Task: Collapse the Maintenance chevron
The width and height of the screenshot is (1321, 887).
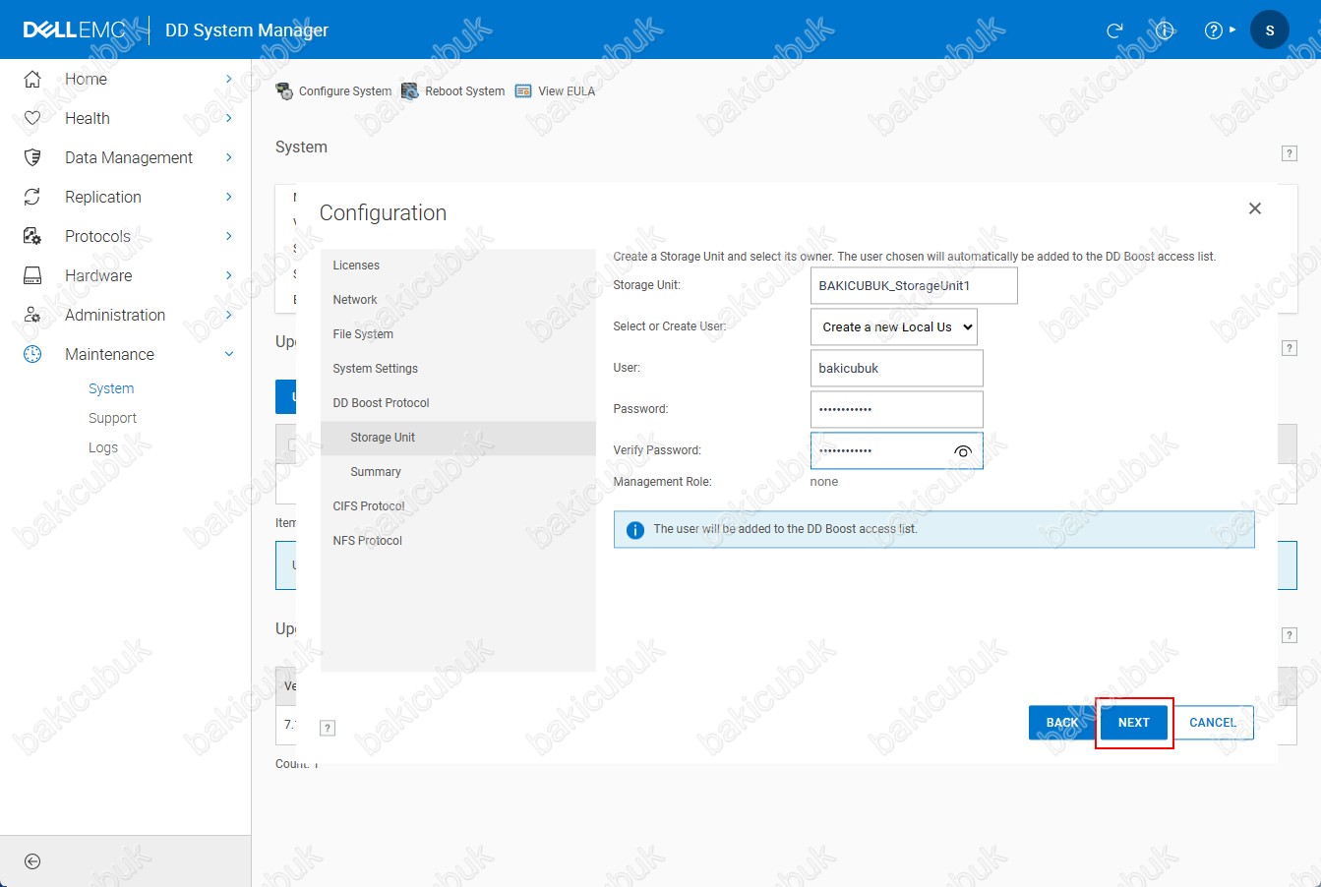Action: 229,354
